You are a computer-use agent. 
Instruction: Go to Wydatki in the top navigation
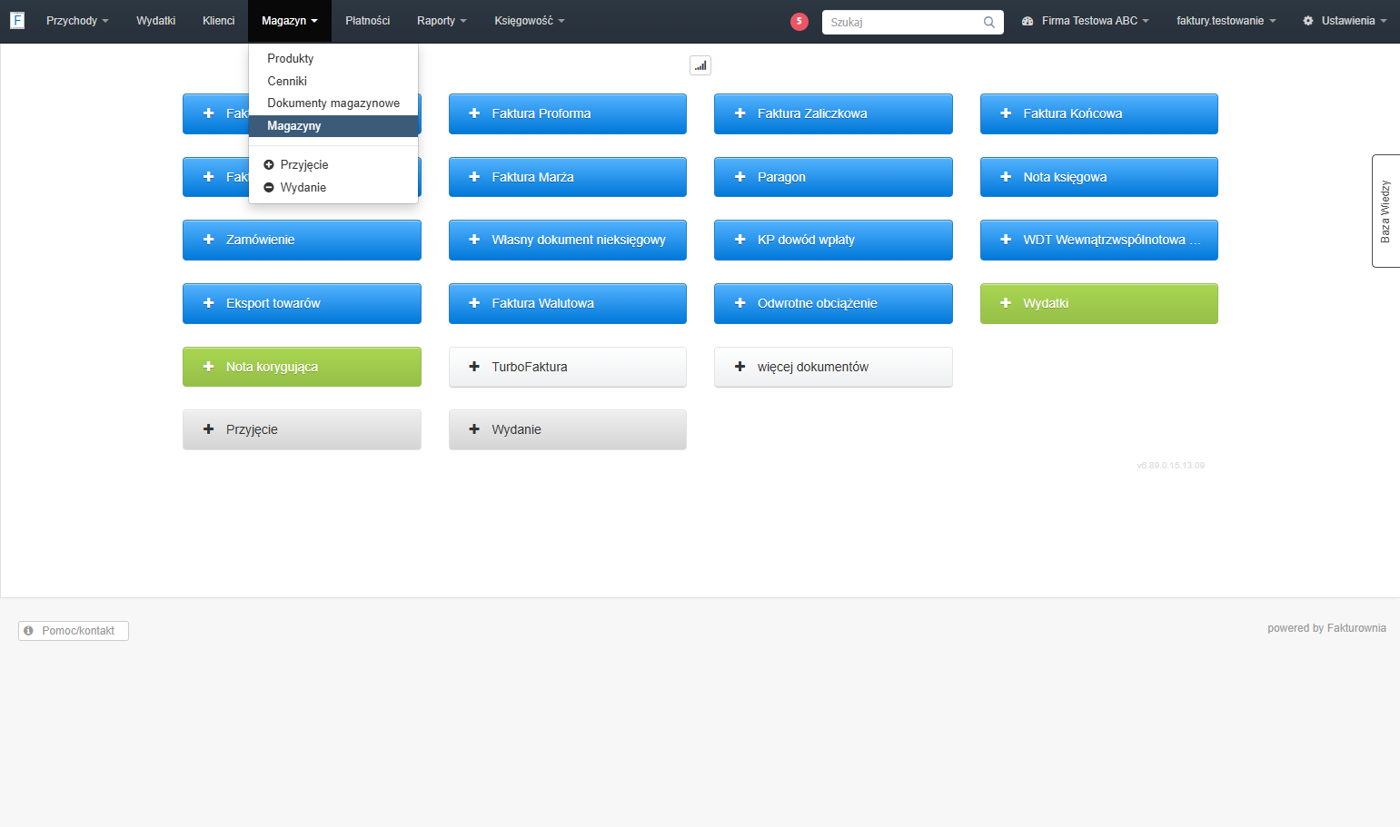pyautogui.click(x=156, y=21)
